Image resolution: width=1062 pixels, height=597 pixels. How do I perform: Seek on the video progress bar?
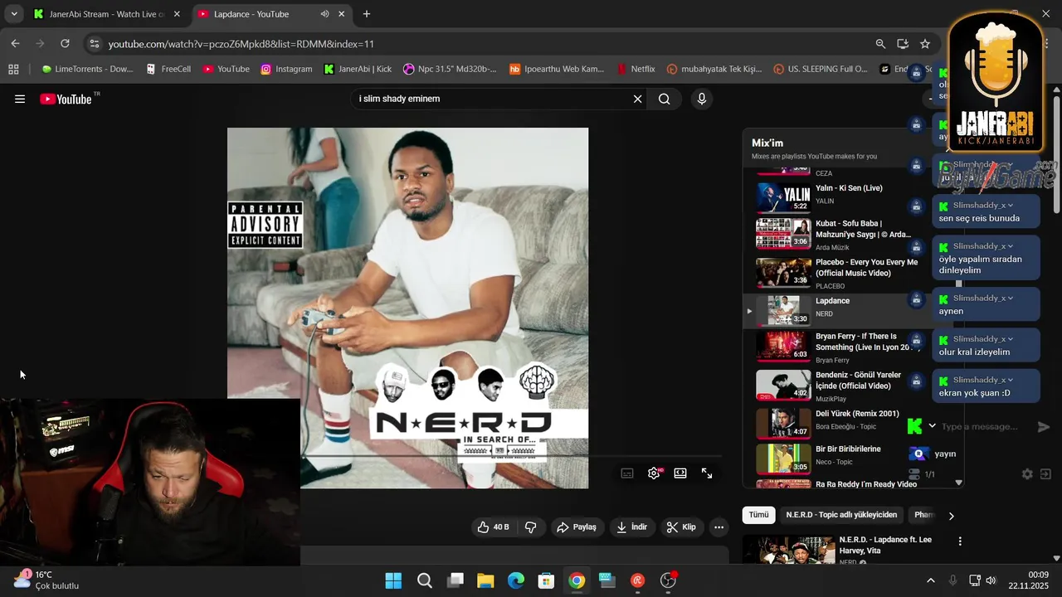coord(512,456)
